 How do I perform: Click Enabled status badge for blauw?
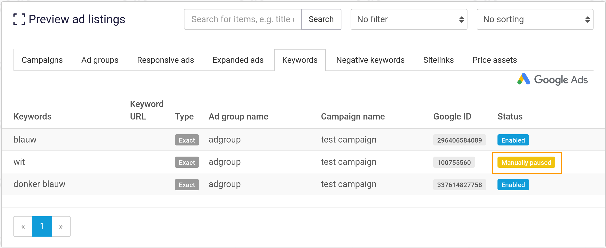pyautogui.click(x=513, y=140)
